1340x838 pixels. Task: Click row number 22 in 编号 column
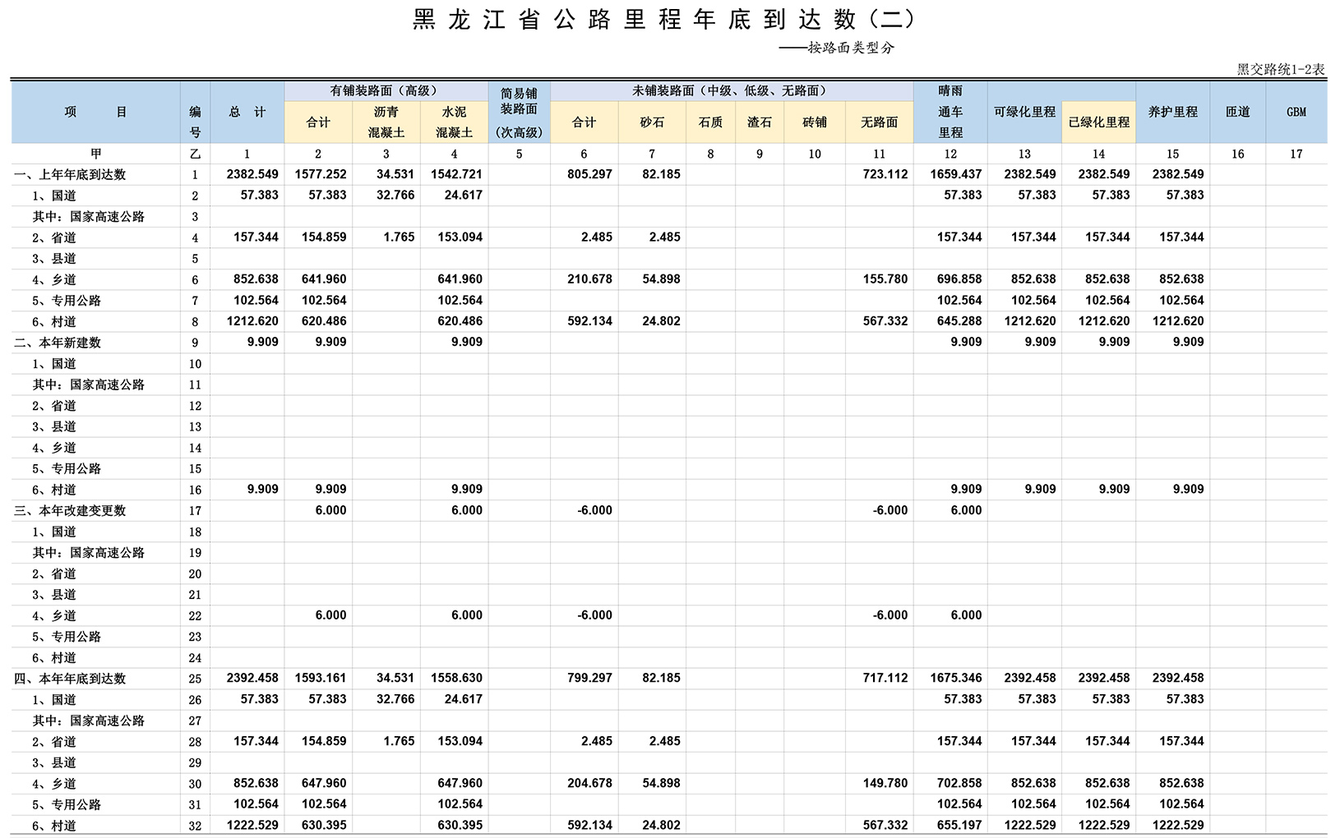pyautogui.click(x=195, y=616)
